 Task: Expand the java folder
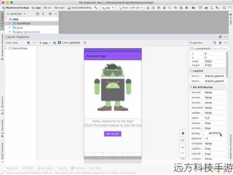tap(10, 28)
